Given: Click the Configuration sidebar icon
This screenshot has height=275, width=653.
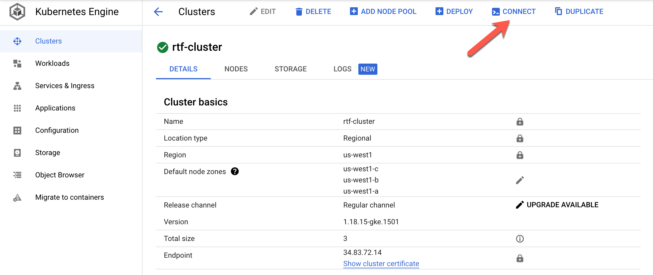Looking at the screenshot, I should (17, 131).
